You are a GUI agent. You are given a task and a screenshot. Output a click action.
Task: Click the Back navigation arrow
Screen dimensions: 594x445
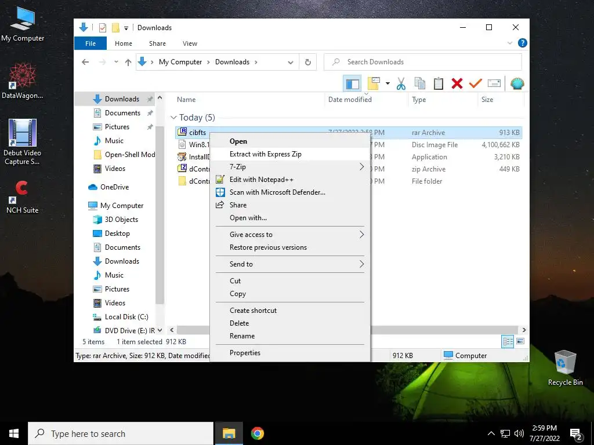tap(85, 62)
